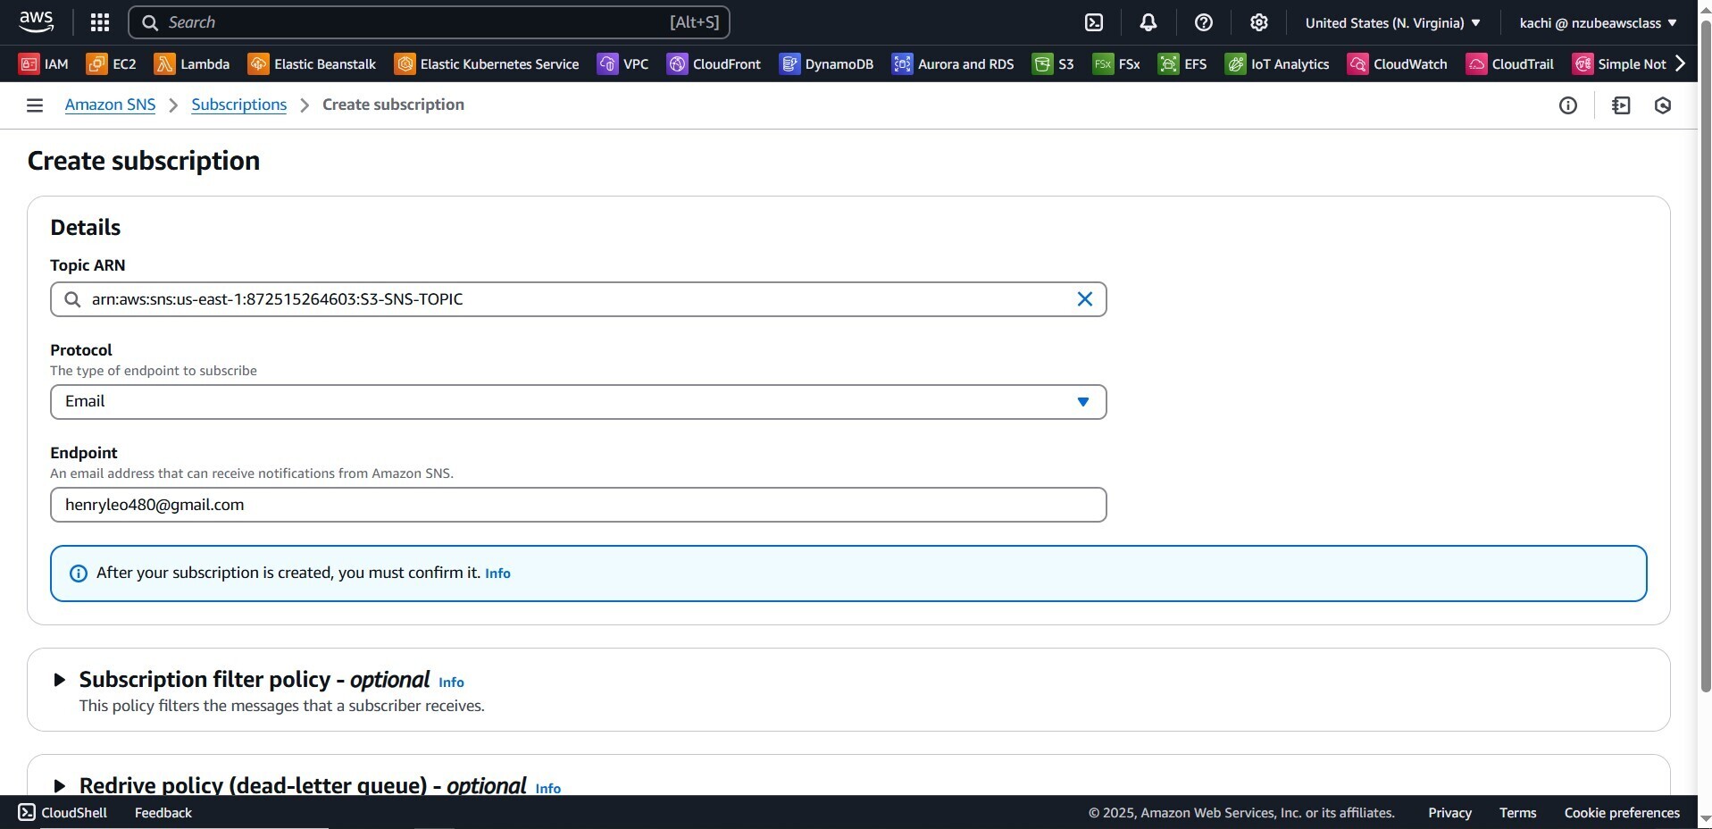Open Info link for Subscription filter policy

point(451,682)
